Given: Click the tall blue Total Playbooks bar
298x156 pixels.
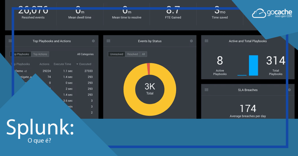Looking at the screenshot, I should pyautogui.click(x=253, y=65).
